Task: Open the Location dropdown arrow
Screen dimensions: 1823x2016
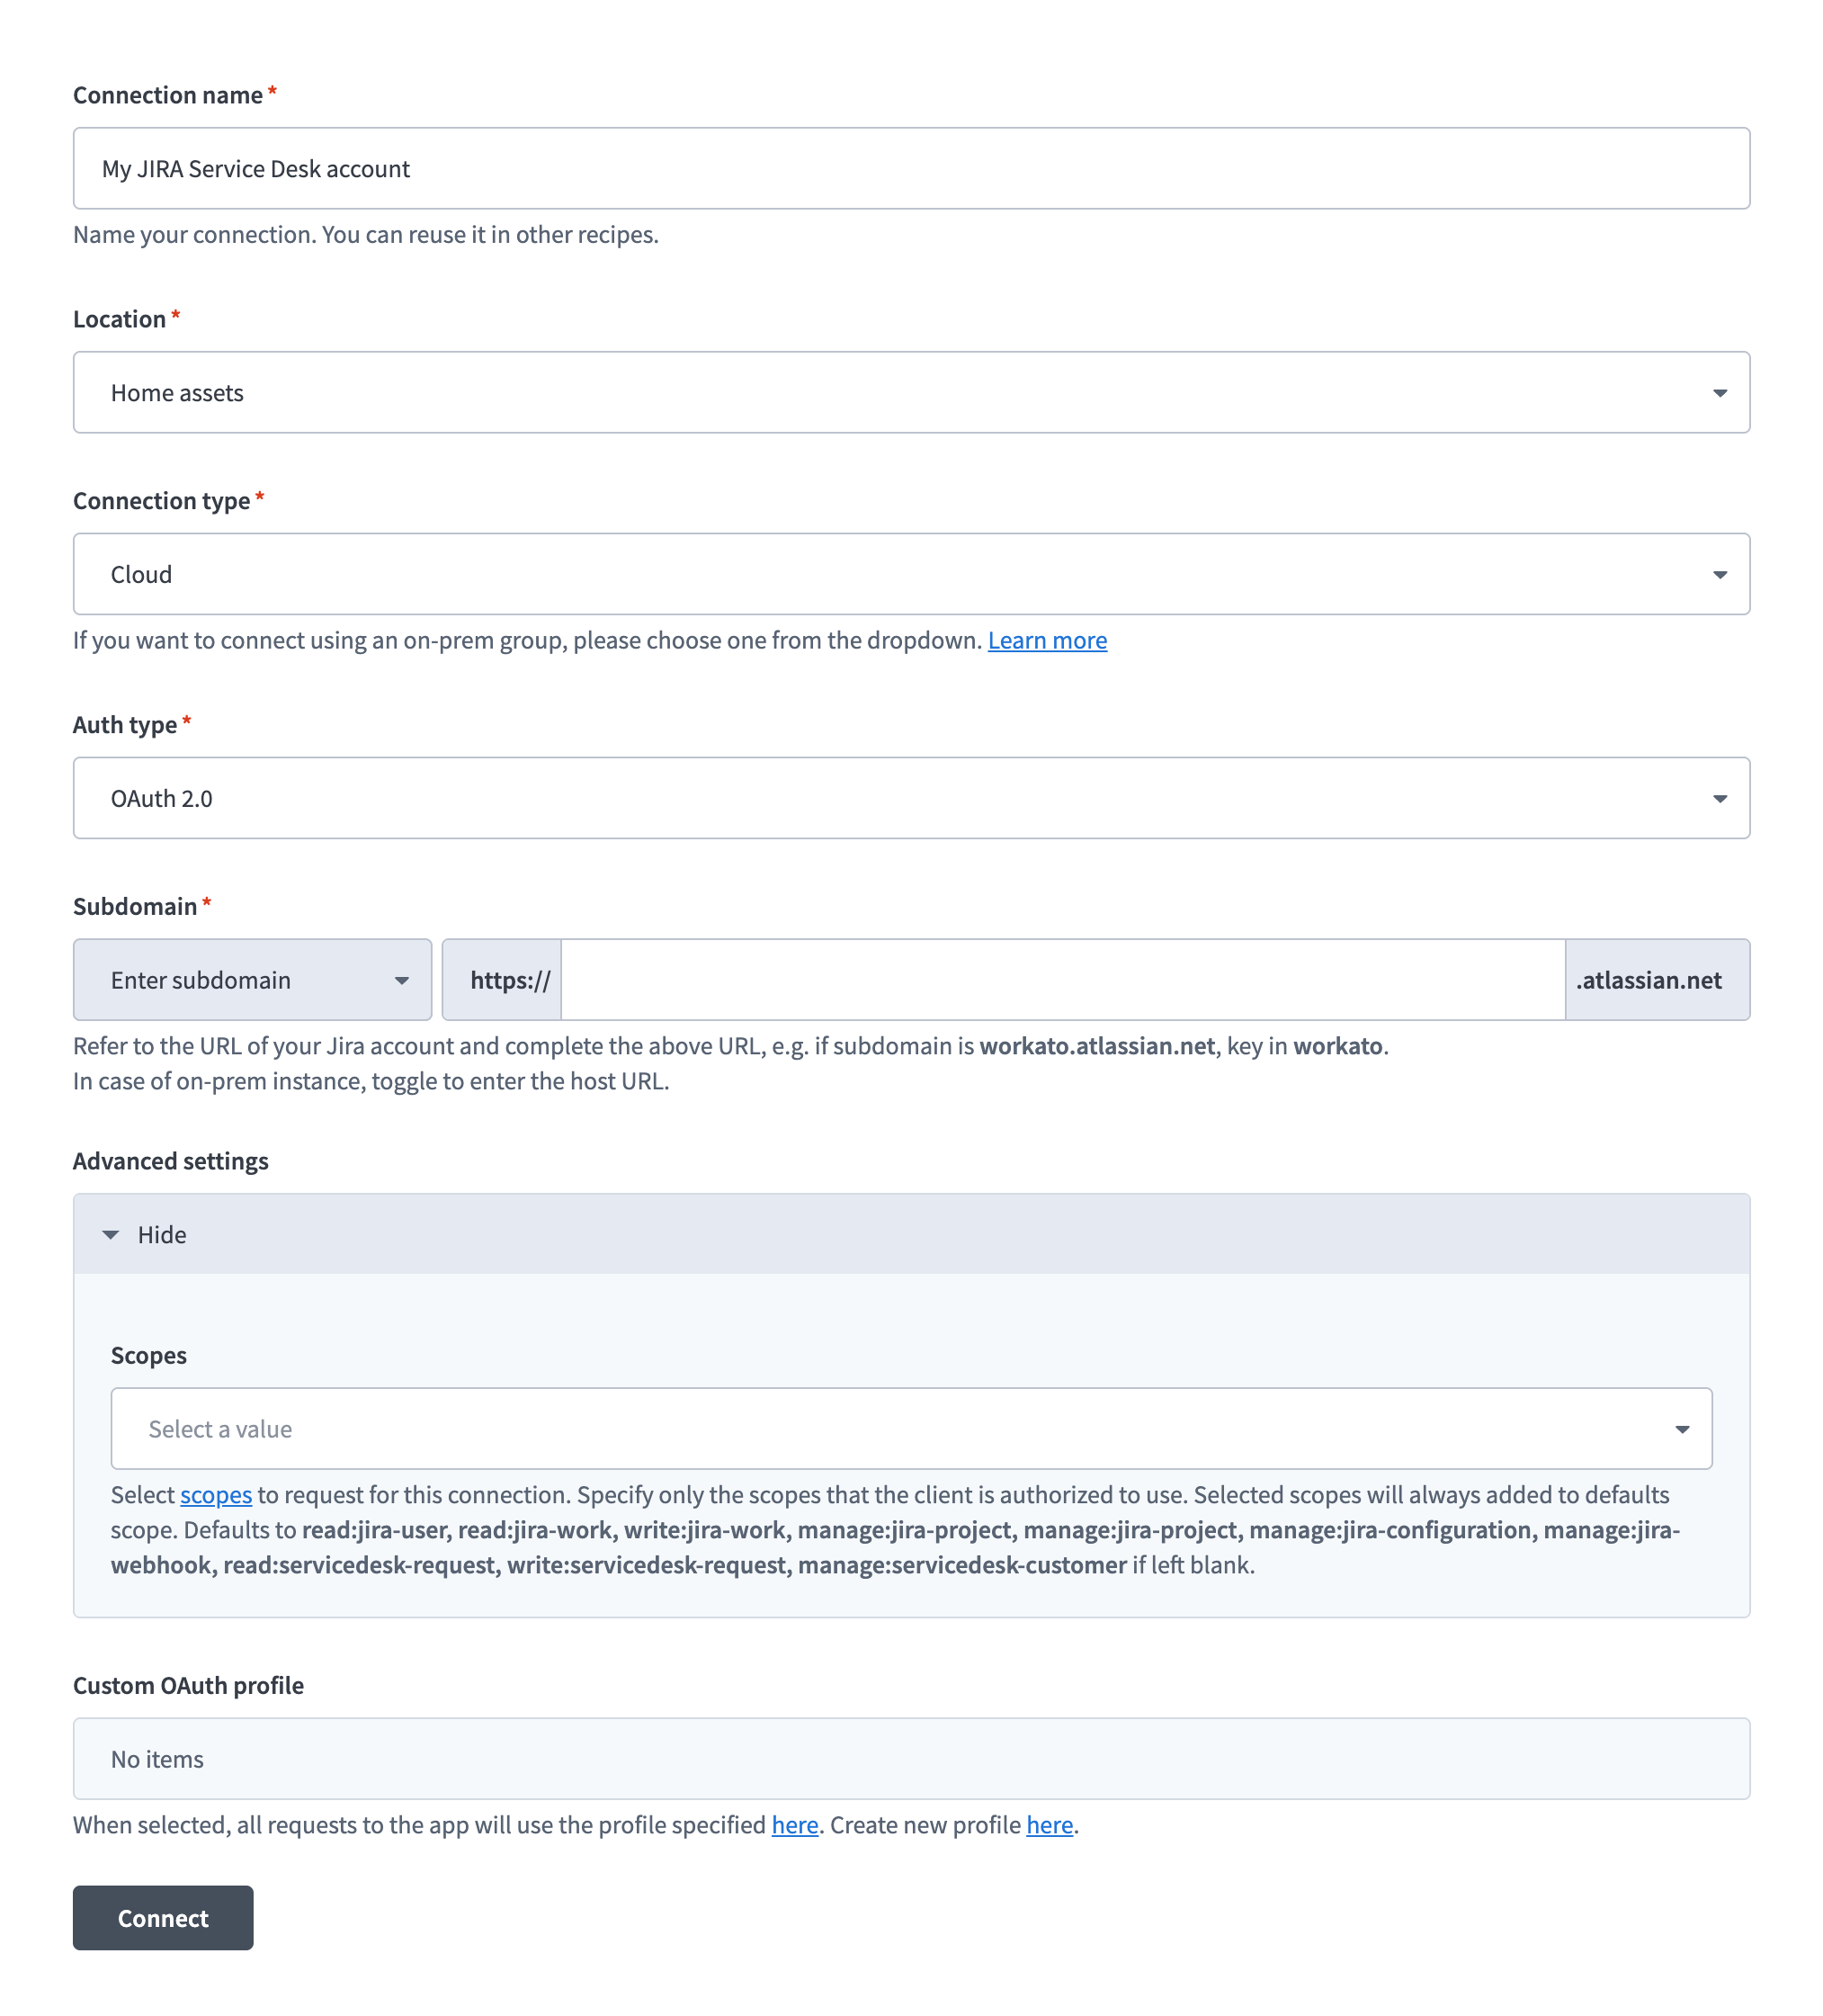Action: [1721, 392]
